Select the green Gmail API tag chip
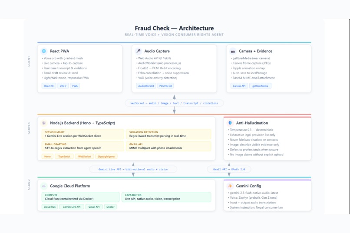 [94, 207]
